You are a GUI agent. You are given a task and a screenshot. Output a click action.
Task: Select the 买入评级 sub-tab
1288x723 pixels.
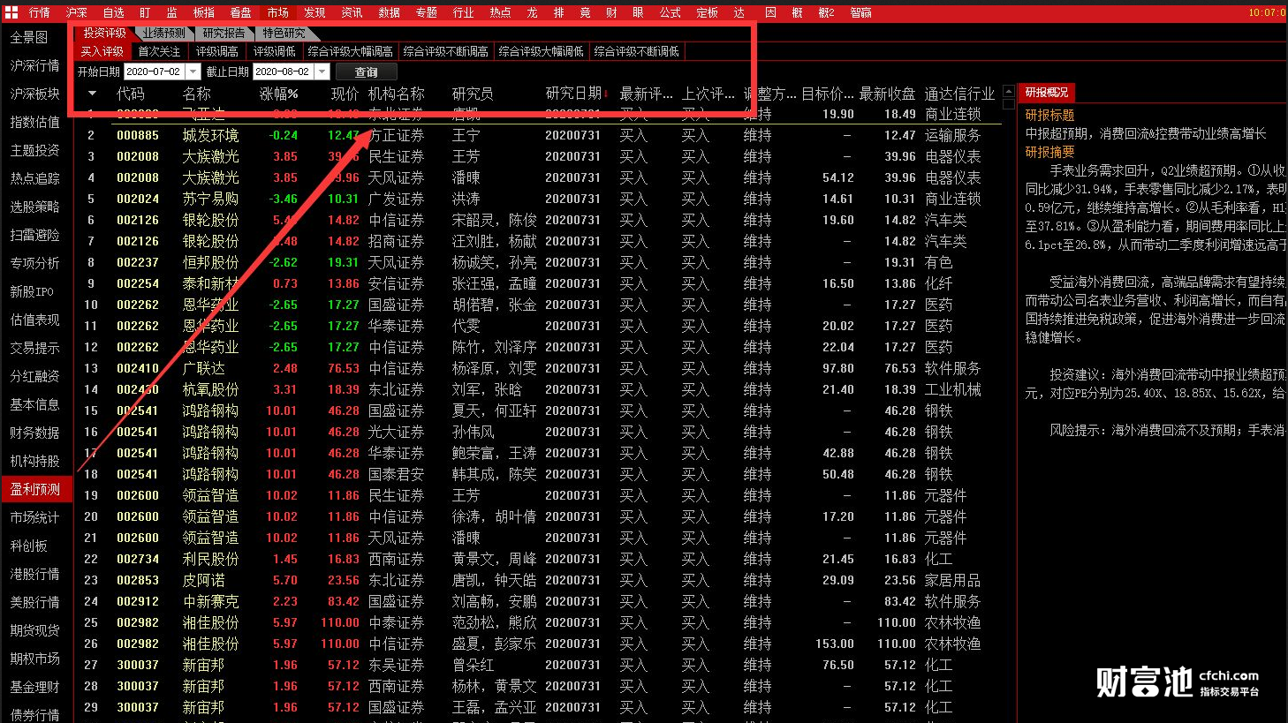[x=102, y=52]
